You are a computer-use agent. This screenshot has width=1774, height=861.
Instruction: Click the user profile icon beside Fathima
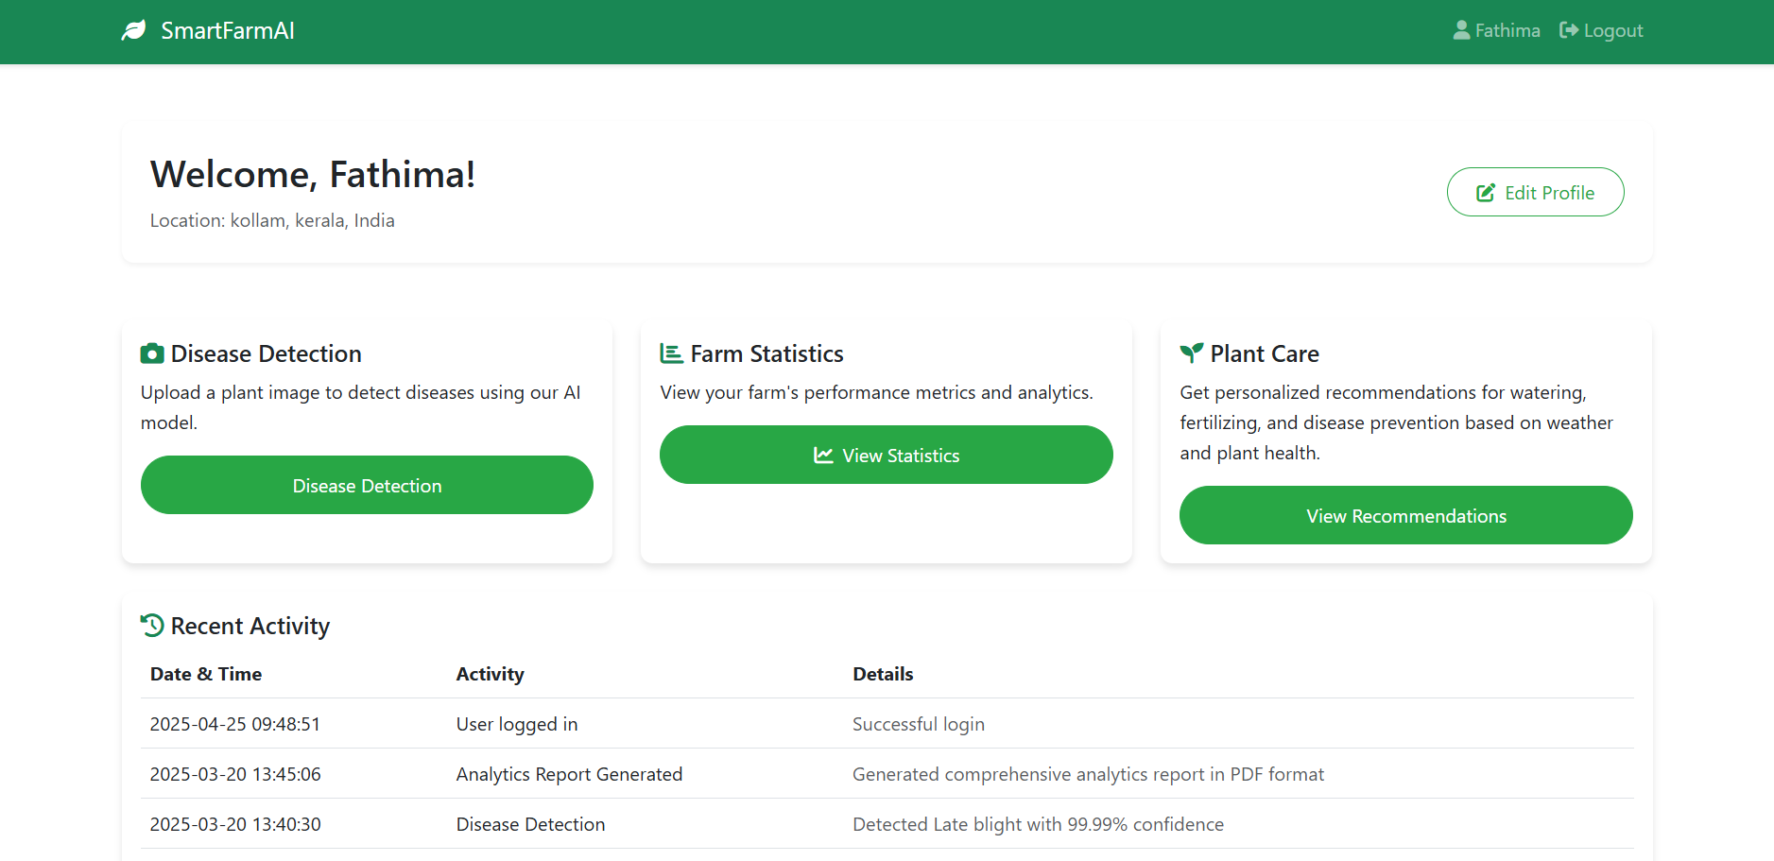click(1461, 31)
